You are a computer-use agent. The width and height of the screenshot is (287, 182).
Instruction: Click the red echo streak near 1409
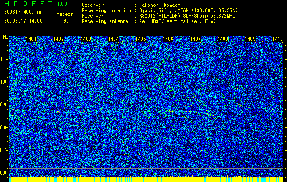pos(240,105)
